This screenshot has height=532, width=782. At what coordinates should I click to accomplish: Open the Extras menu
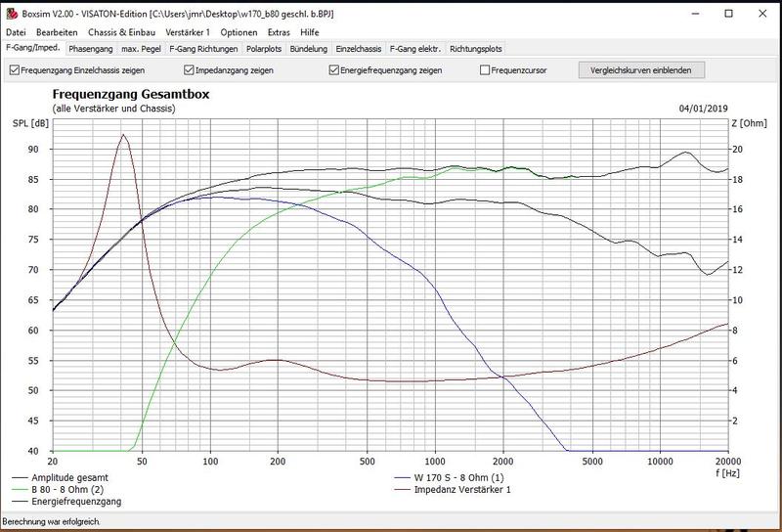pos(282,32)
